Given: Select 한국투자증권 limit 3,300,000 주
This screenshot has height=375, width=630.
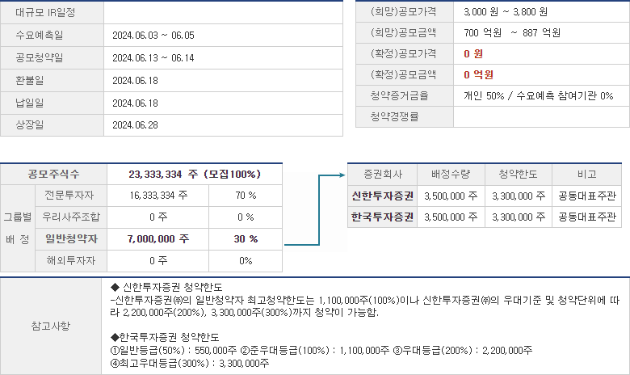Looking at the screenshot, I should click(519, 217).
